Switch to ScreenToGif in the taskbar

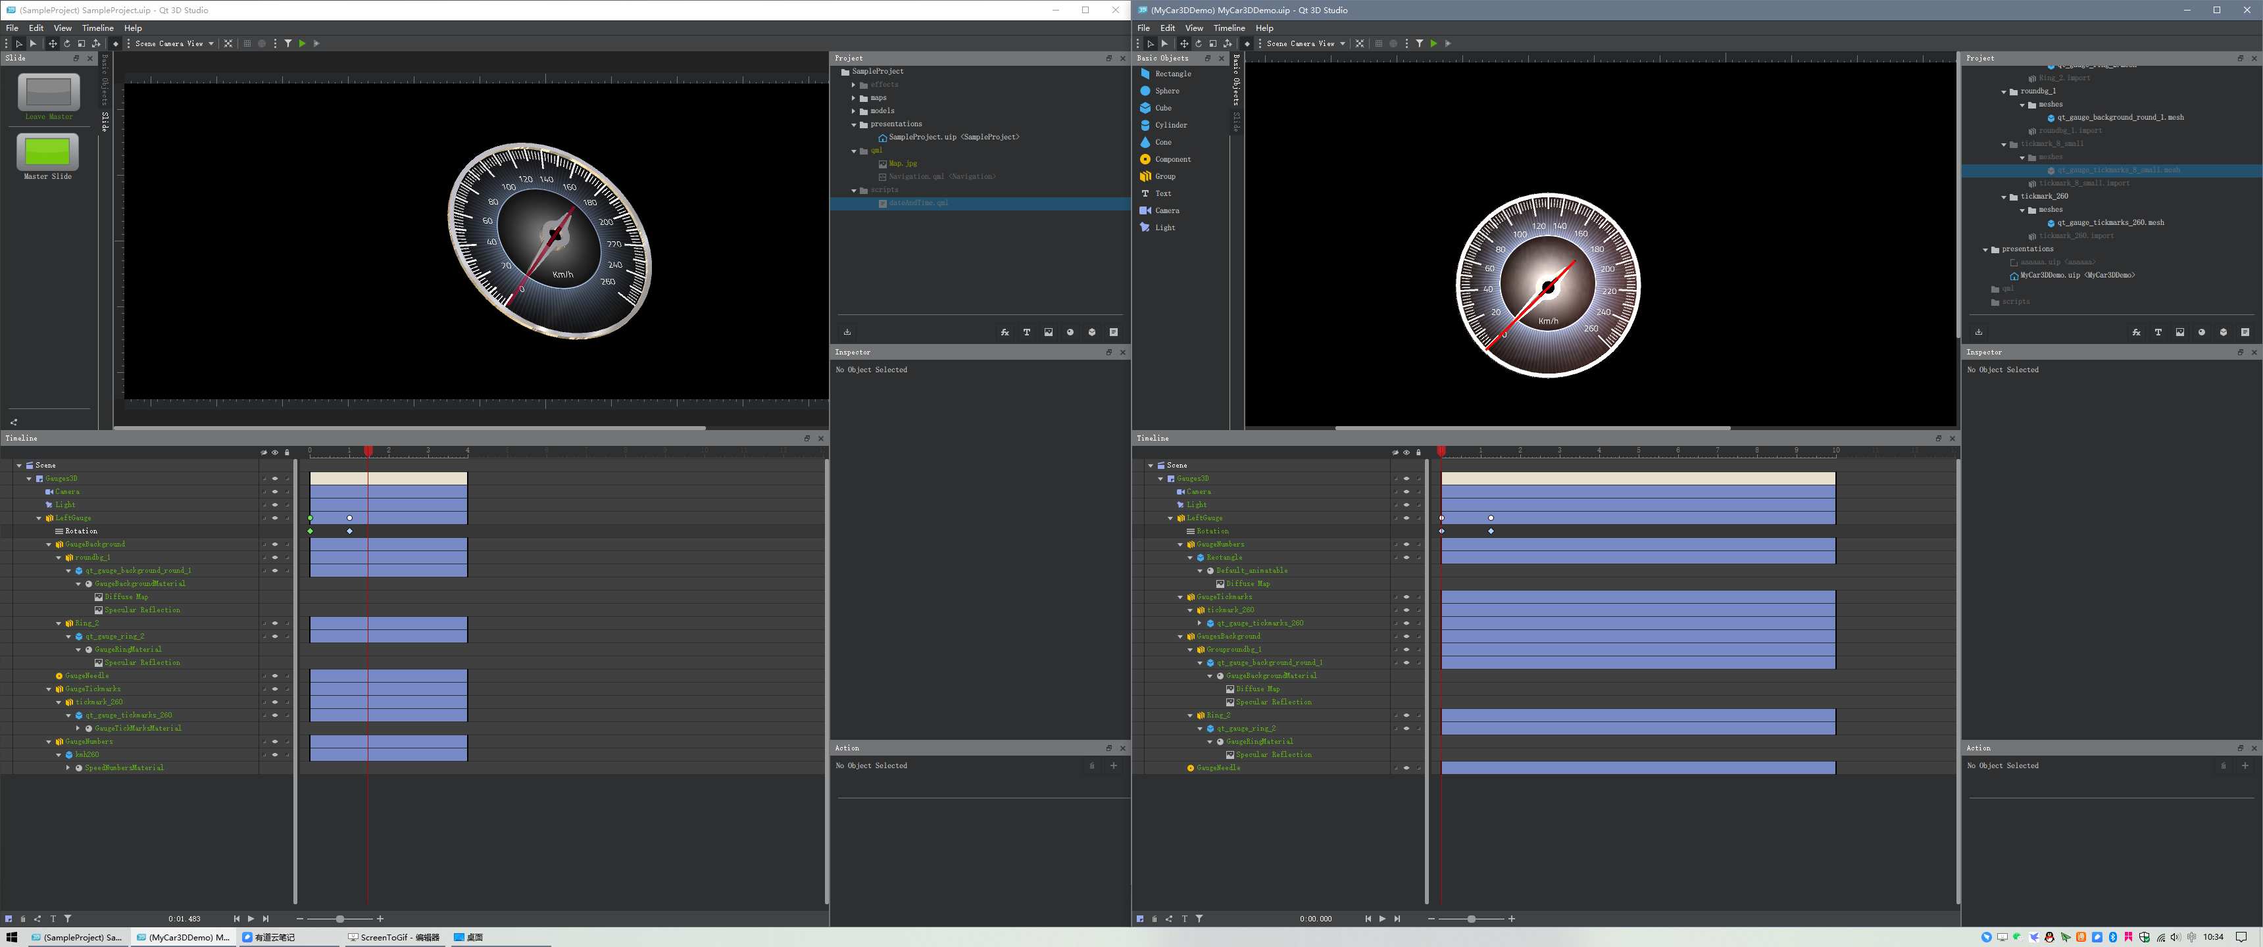click(393, 937)
